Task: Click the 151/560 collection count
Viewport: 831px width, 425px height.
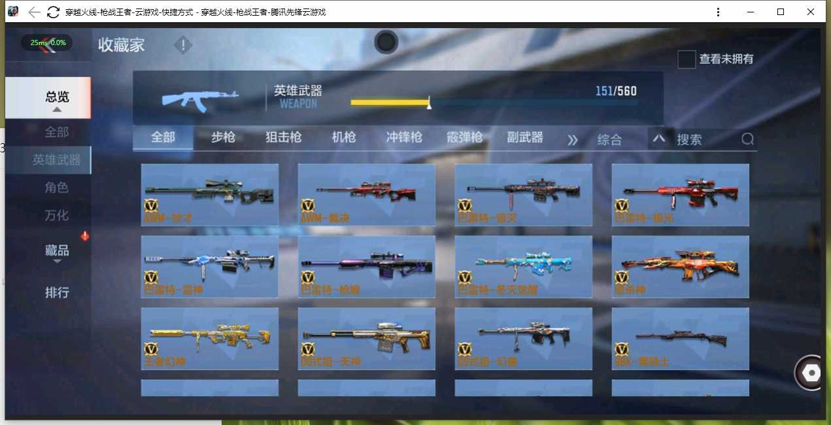Action: [x=616, y=91]
